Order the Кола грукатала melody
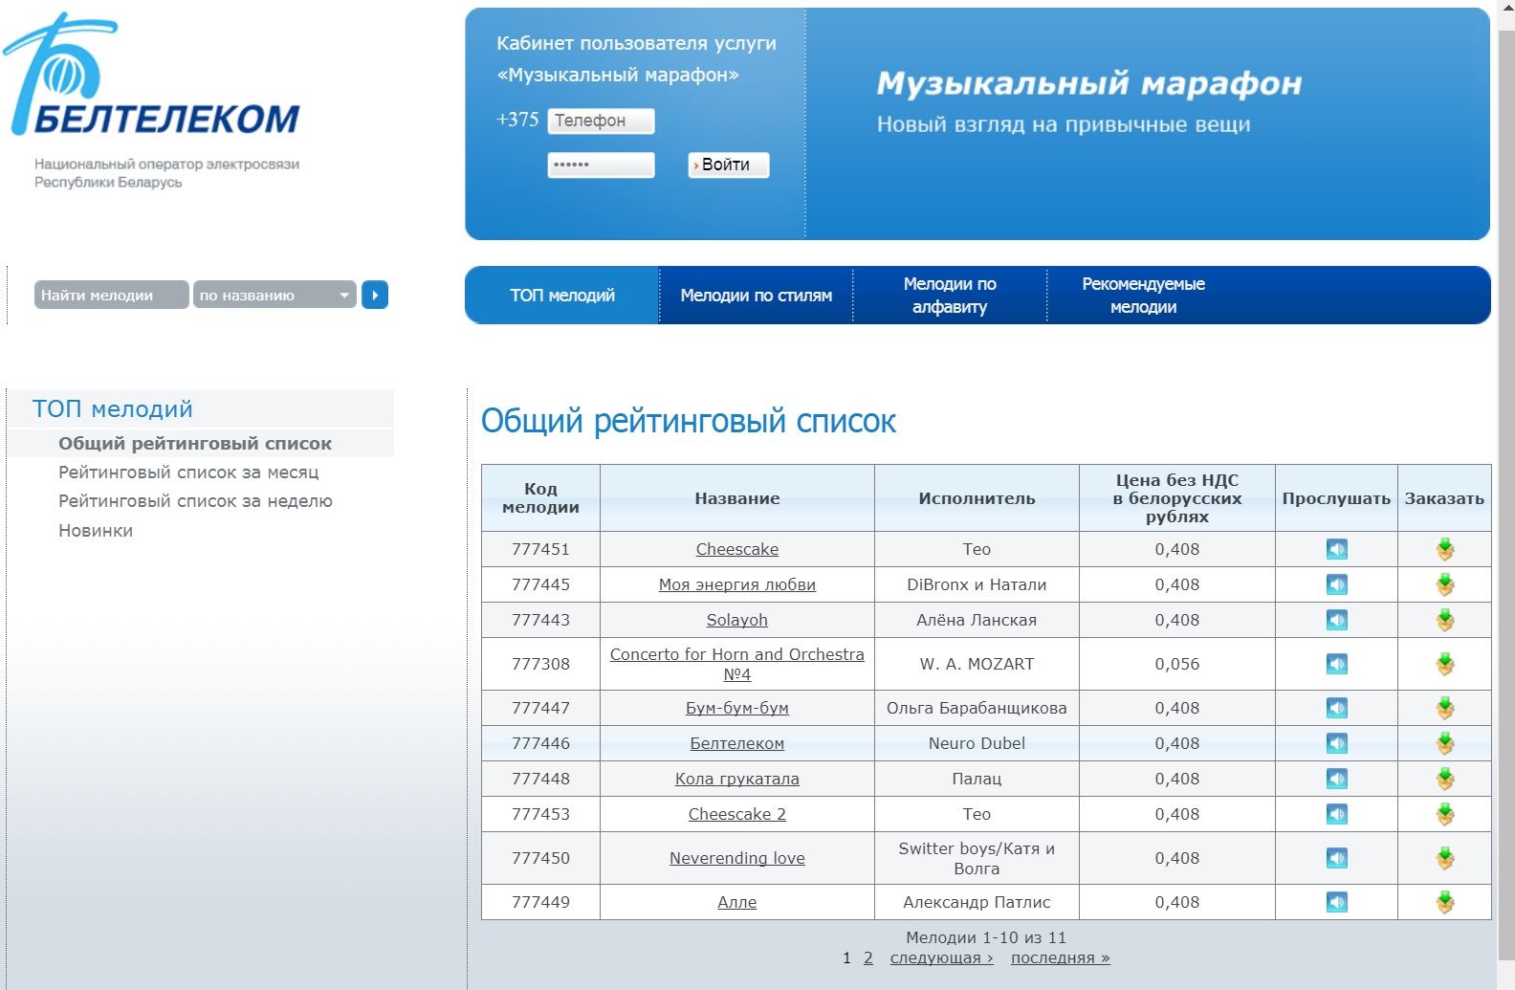This screenshot has width=1515, height=990. [x=1445, y=779]
